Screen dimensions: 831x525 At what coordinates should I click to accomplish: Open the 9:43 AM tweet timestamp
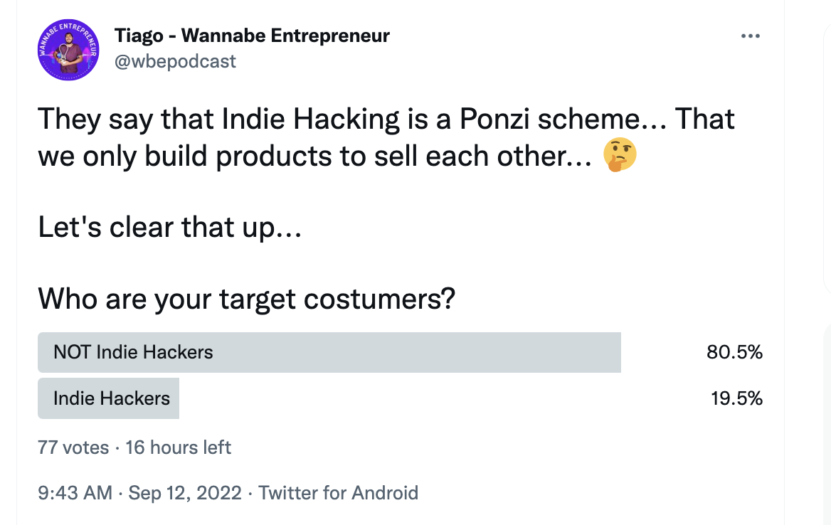[x=75, y=492]
